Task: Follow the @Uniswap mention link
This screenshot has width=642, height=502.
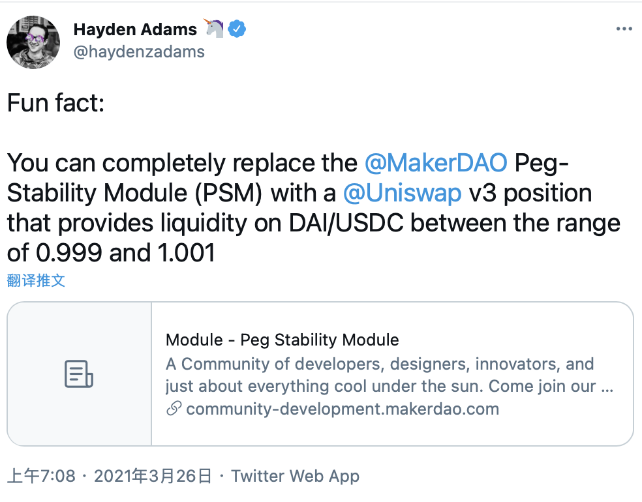Action: (402, 193)
